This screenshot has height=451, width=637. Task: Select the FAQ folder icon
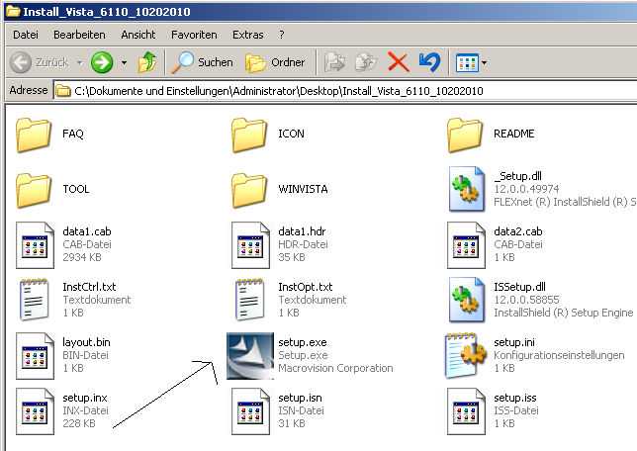tap(34, 135)
